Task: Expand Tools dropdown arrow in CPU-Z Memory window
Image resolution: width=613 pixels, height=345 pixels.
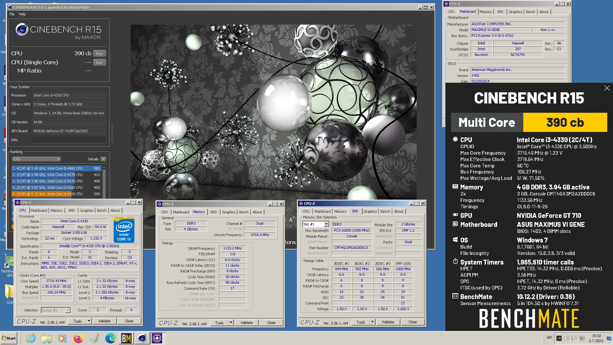Action: click(231, 323)
